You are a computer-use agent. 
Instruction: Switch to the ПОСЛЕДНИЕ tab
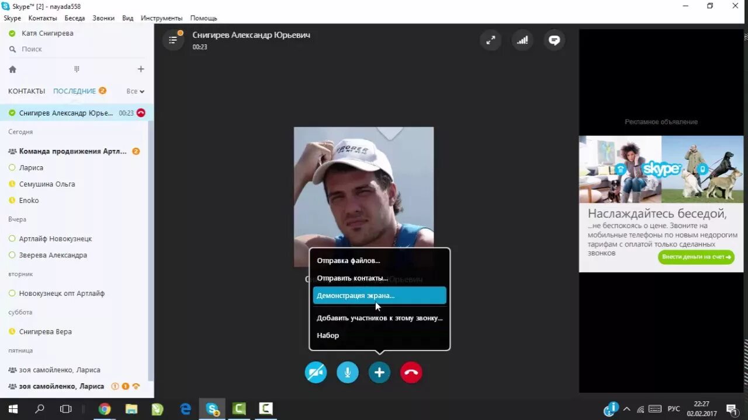(74, 91)
